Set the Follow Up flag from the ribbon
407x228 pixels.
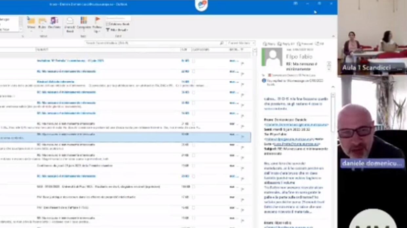click(x=98, y=25)
